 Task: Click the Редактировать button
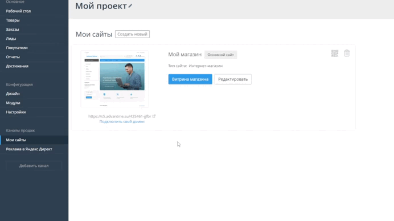(x=233, y=79)
